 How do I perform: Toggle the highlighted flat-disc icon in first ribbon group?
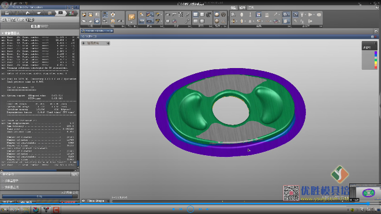(x=97, y=21)
